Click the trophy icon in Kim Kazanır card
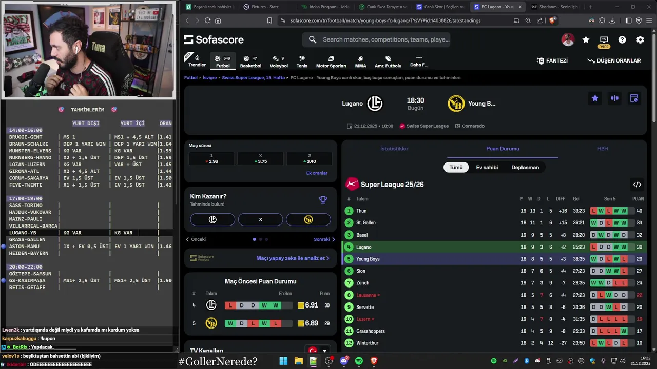Viewport: 657px width, 369px height. coord(323,200)
